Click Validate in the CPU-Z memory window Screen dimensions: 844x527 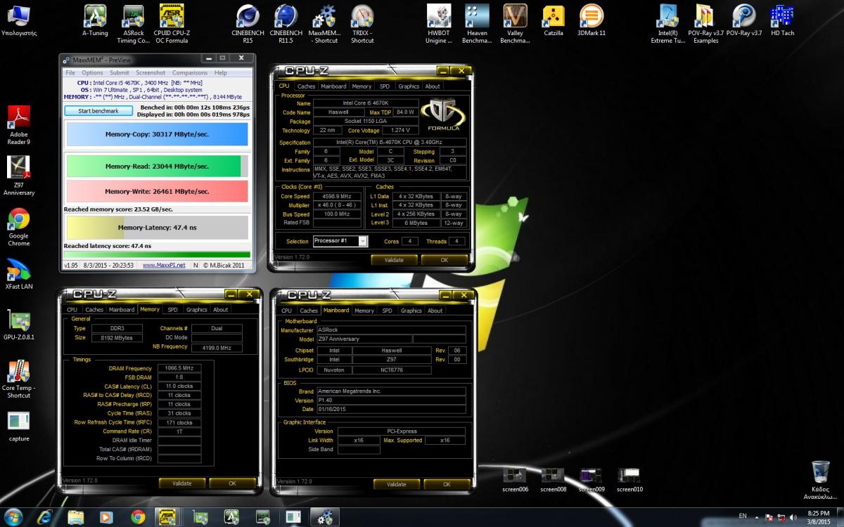181,483
